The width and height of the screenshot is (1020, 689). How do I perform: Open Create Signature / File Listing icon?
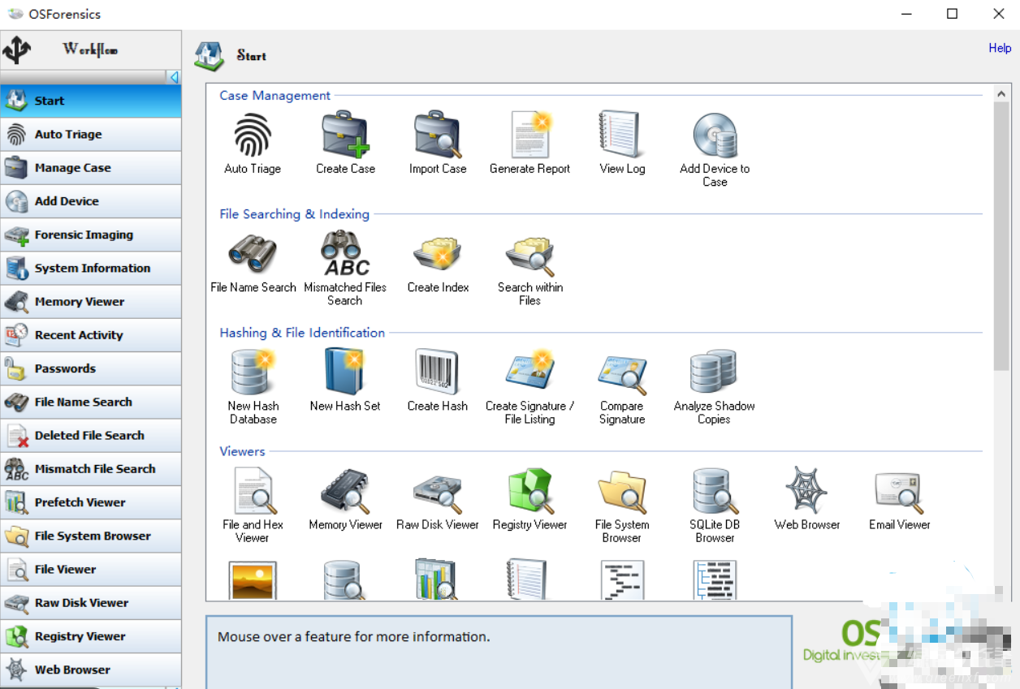coord(530,372)
